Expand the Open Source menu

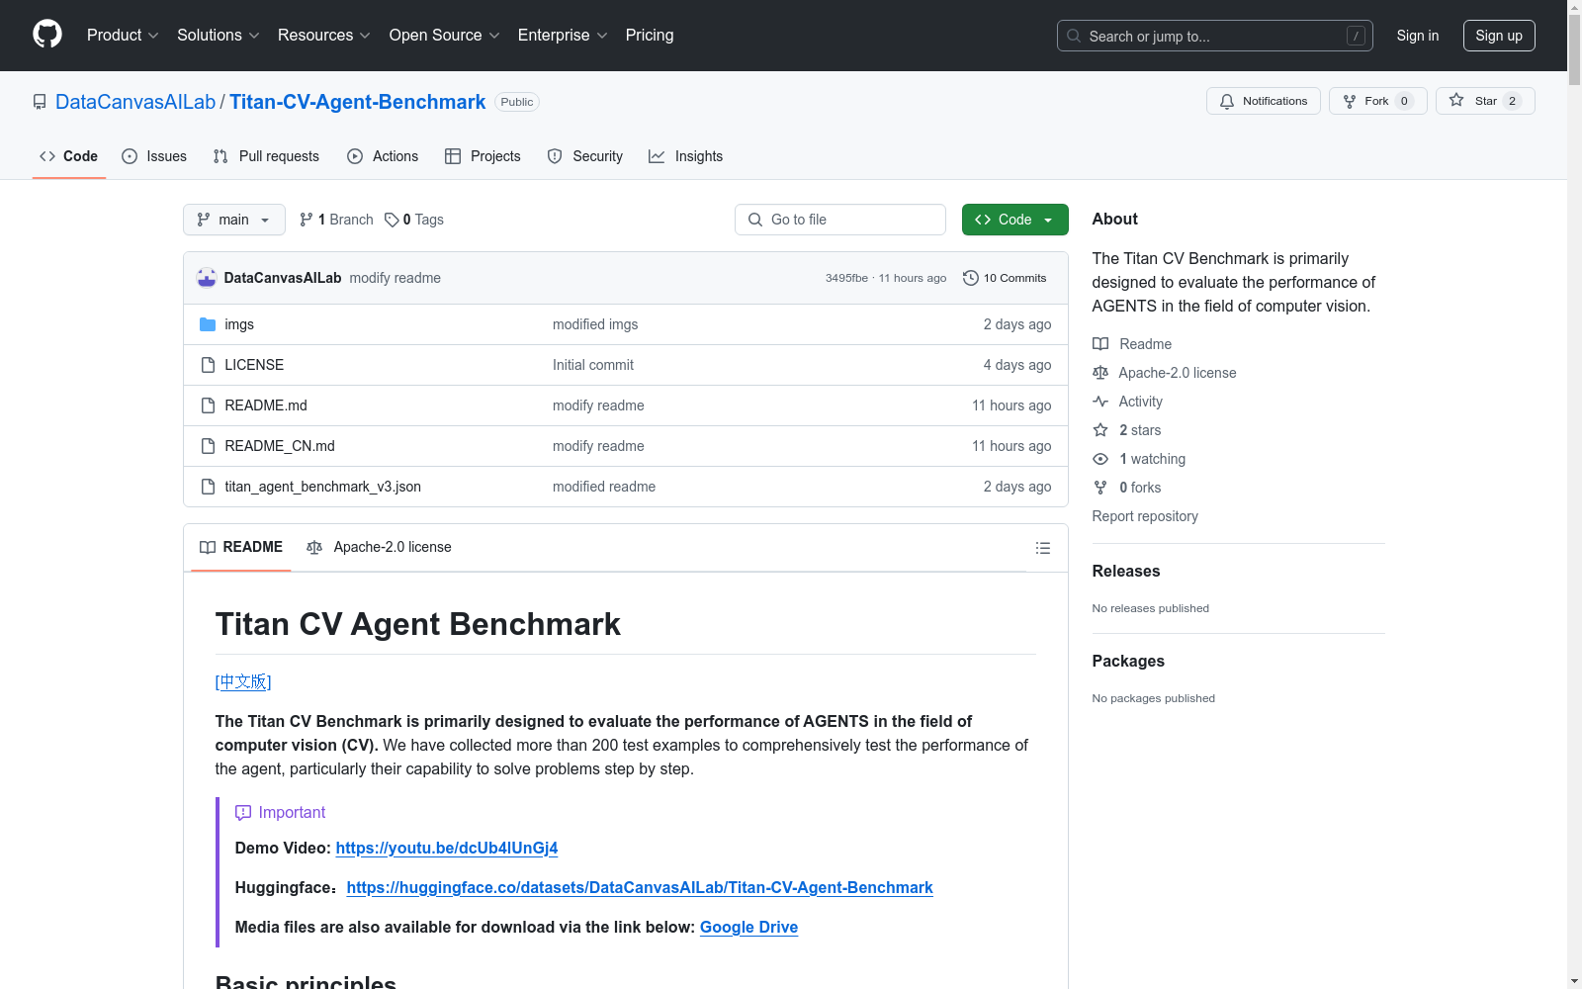445,35
